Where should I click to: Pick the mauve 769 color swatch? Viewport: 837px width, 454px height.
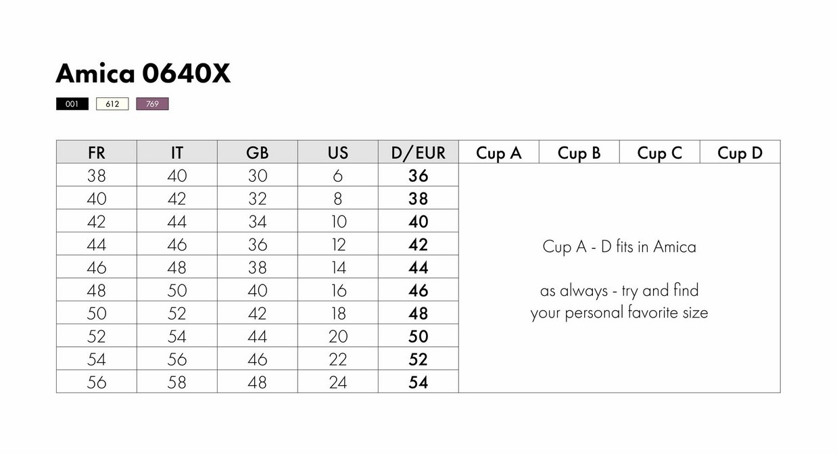(x=152, y=104)
